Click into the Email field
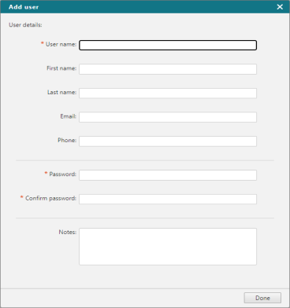290x308 pixels. (x=168, y=117)
